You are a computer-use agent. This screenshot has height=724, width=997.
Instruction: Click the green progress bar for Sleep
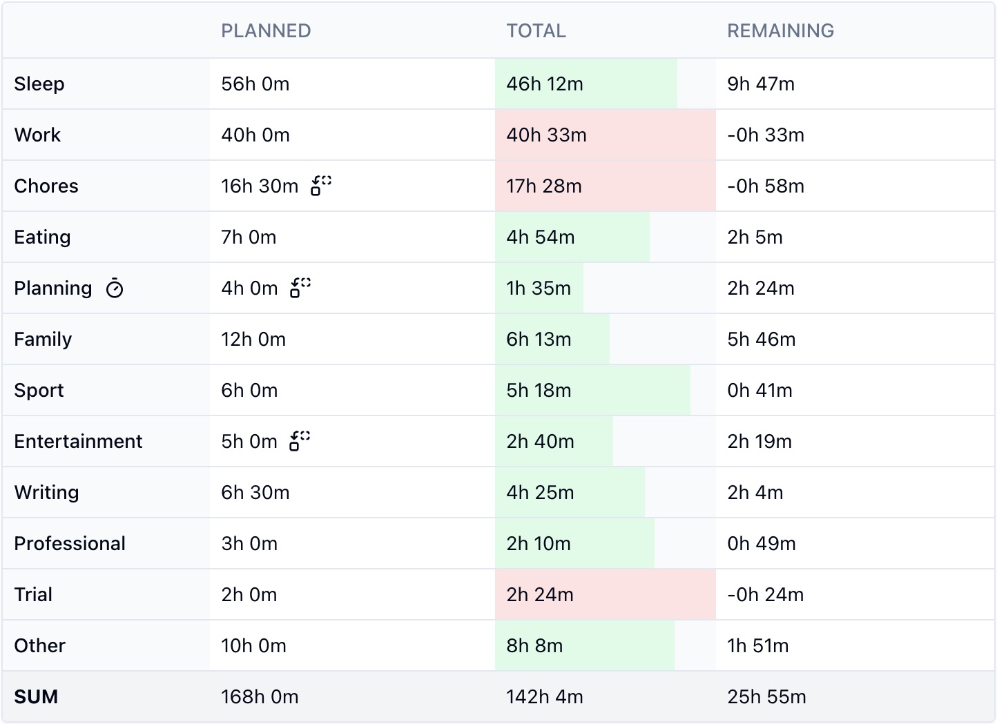coord(586,84)
